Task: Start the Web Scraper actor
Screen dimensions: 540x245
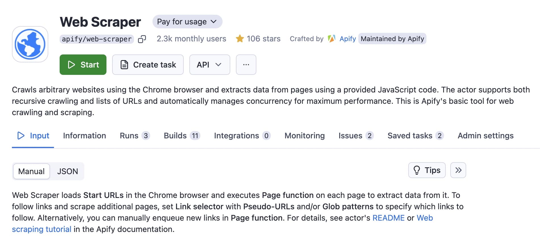Action: pos(83,65)
